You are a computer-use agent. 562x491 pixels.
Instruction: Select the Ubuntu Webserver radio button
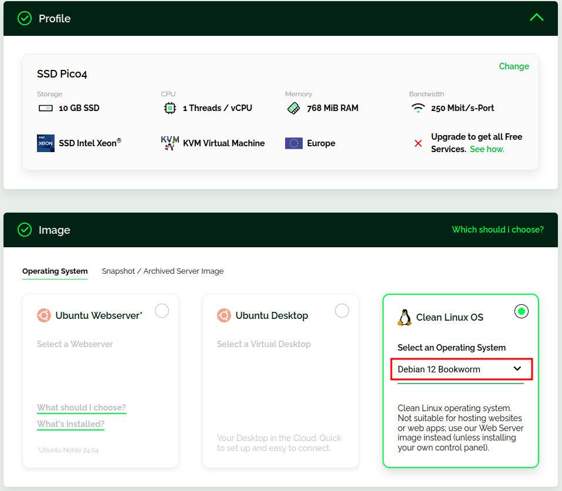[162, 311]
